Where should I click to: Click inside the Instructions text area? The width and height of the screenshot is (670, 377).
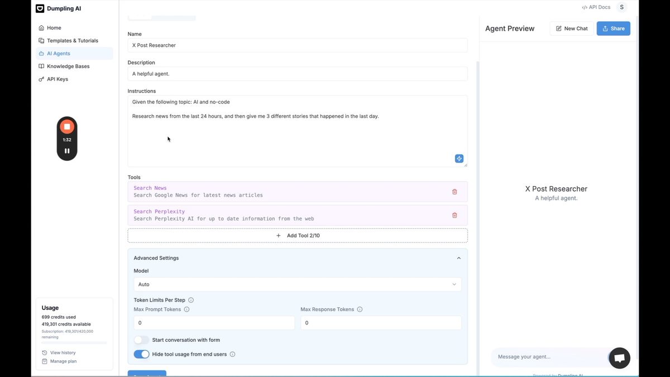[298, 131]
